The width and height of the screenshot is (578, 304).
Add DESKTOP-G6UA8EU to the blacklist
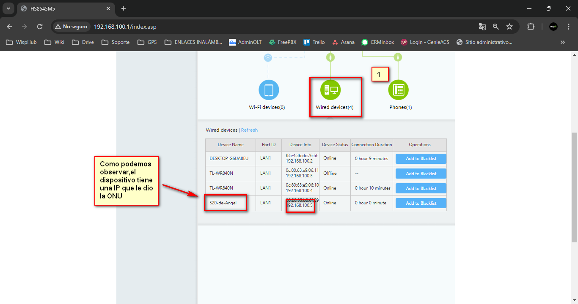click(421, 159)
